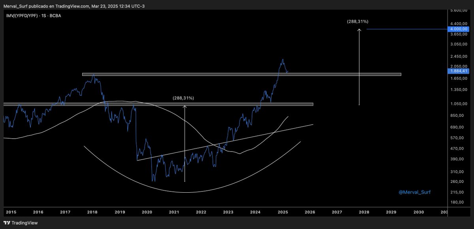Click the 2022 label on time axis
This screenshot has height=229, width=474.
201,212
